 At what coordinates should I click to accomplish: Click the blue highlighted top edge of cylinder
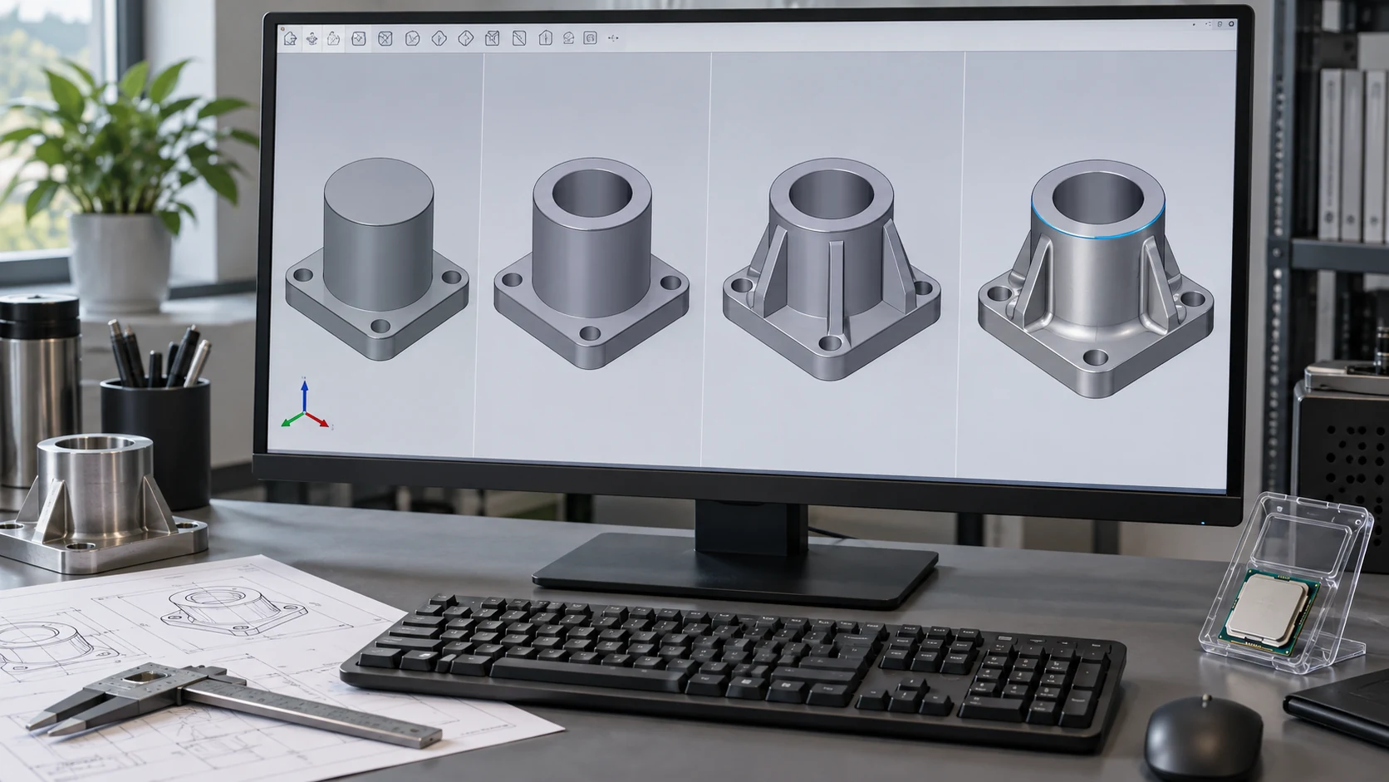tap(1098, 237)
